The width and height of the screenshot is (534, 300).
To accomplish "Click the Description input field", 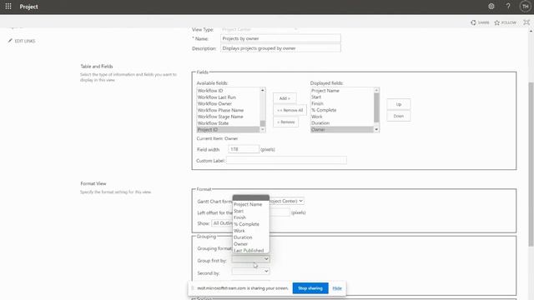I will pos(280,48).
